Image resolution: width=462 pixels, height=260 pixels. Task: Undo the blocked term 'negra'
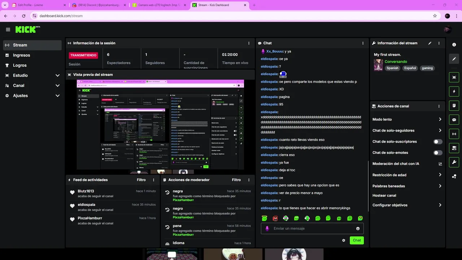tap(167, 192)
